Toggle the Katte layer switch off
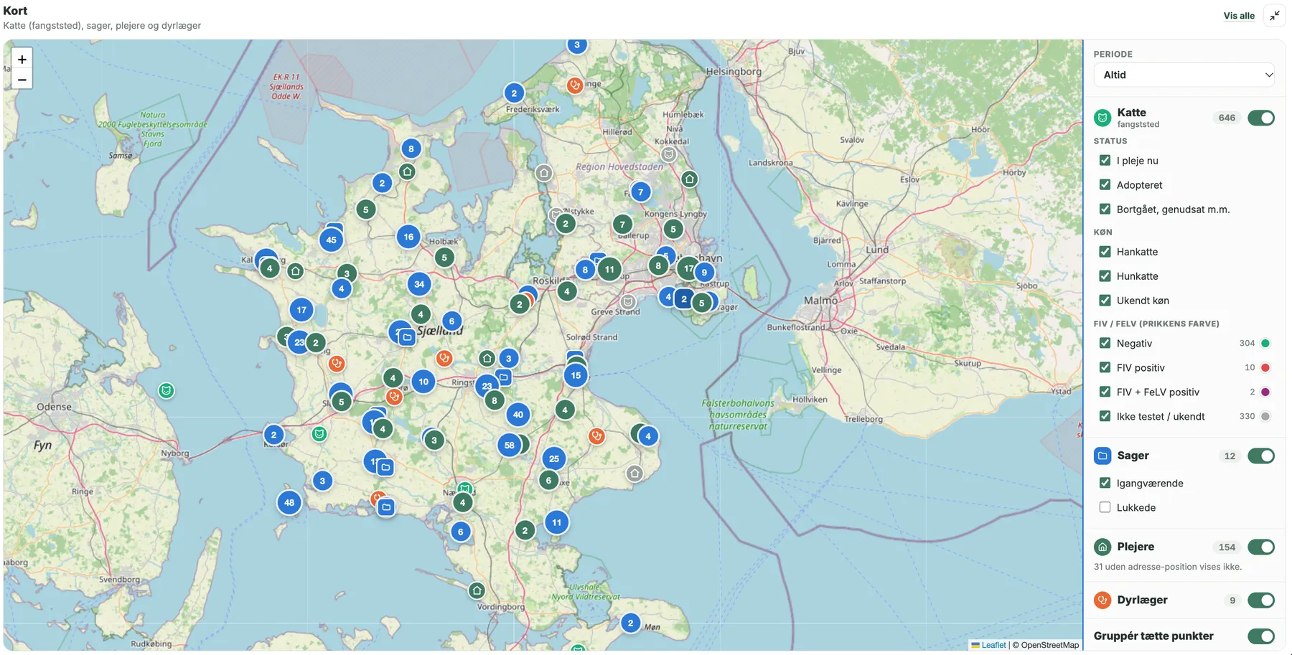The width and height of the screenshot is (1292, 655). pos(1261,118)
